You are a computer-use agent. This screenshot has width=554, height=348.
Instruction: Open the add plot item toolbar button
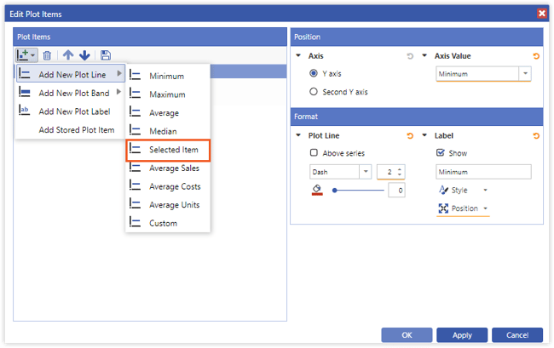[x=26, y=55]
